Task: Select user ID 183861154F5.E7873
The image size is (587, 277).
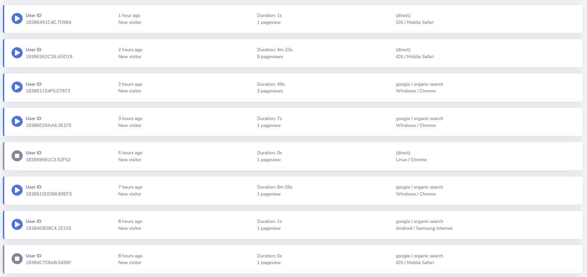Action: click(48, 91)
